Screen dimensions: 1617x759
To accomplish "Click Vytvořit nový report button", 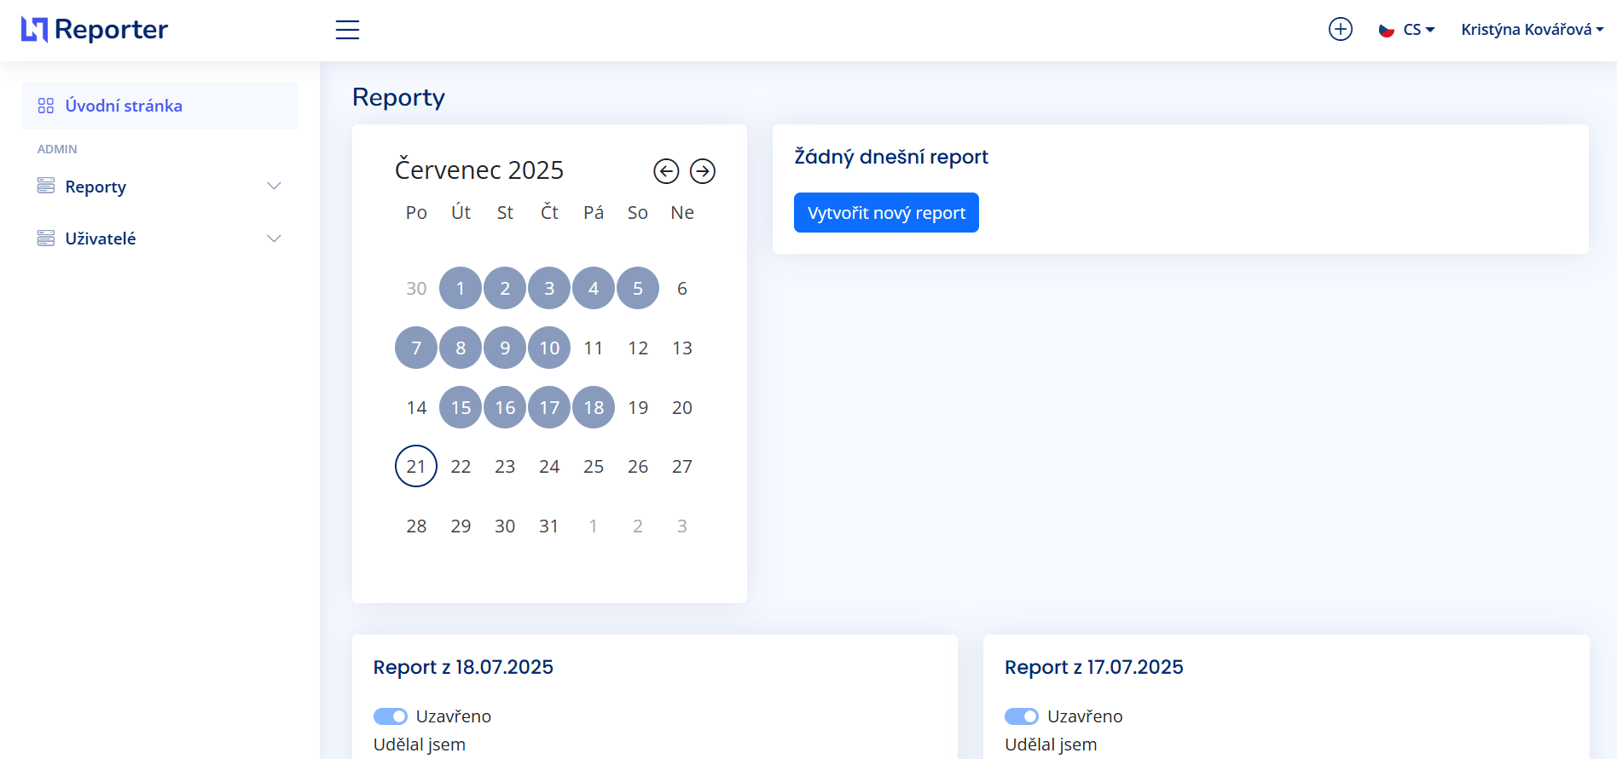I will tap(886, 213).
